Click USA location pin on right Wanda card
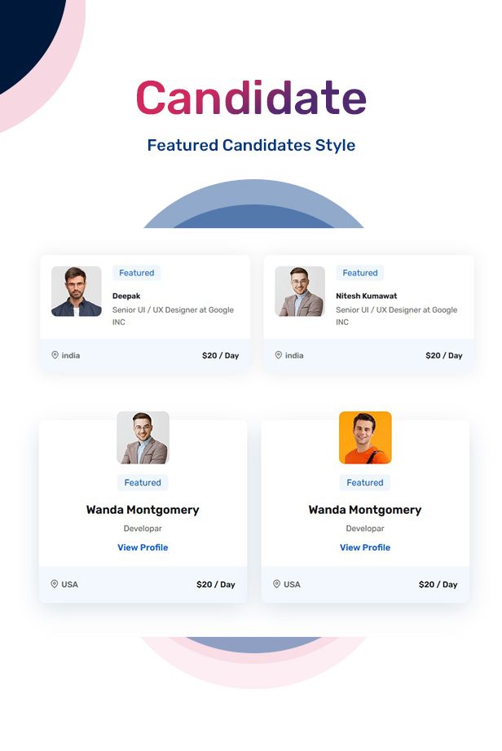This screenshot has height=751, width=502. tap(277, 584)
